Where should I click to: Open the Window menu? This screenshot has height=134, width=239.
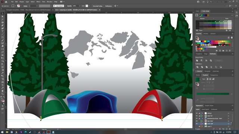pos(50,2)
